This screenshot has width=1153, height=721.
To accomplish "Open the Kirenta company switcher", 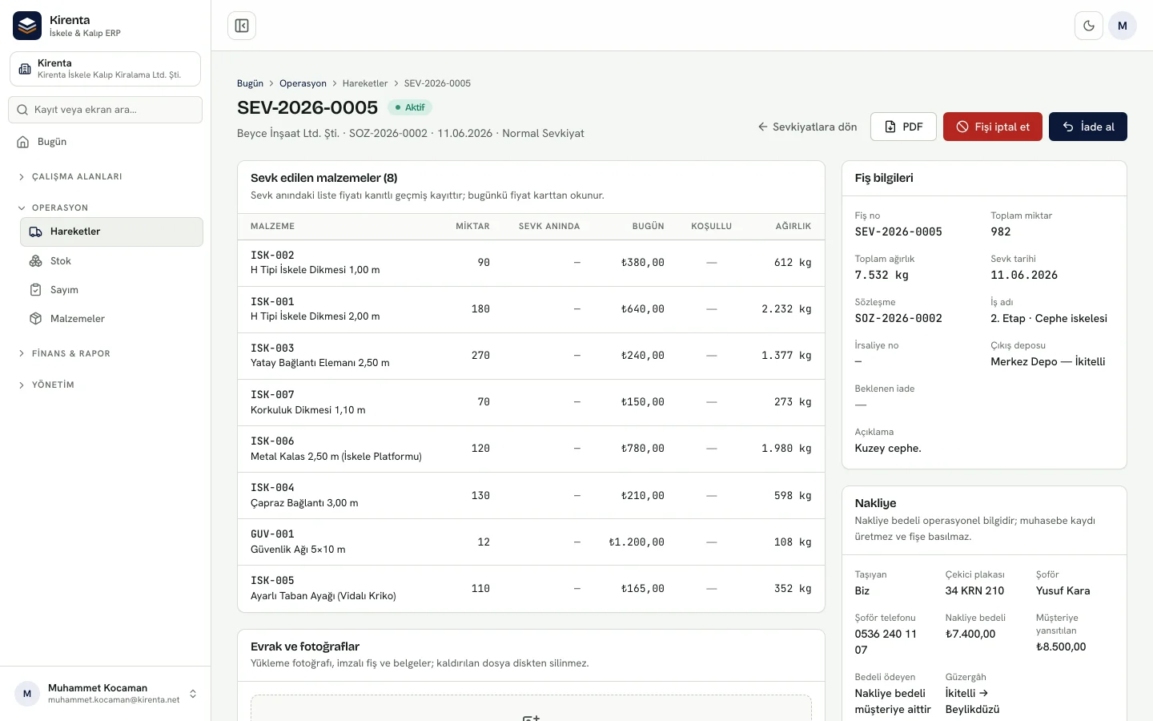I will pyautogui.click(x=105, y=69).
